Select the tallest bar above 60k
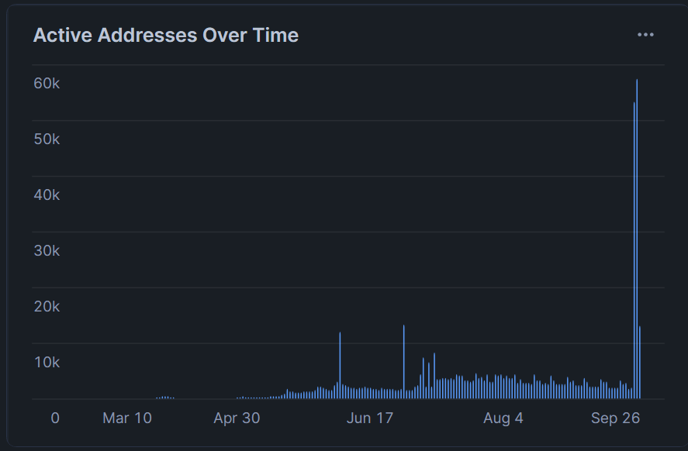 tap(637, 239)
